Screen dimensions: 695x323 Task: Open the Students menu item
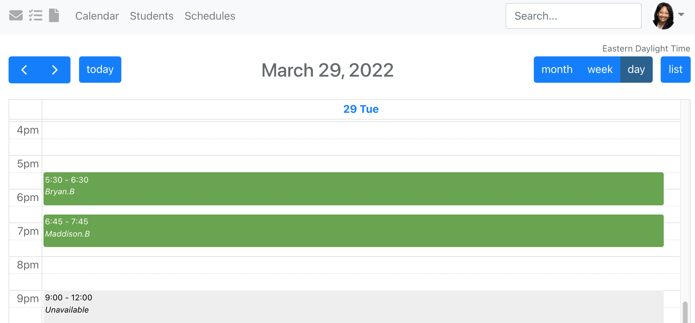(152, 16)
